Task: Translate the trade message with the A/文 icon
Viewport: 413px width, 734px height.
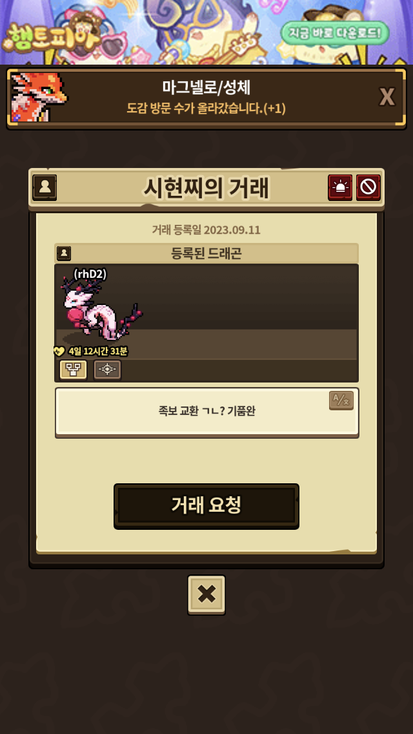Action: click(341, 400)
